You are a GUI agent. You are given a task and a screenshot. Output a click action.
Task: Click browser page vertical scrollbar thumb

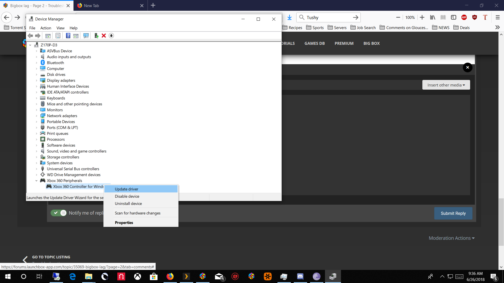(501, 222)
